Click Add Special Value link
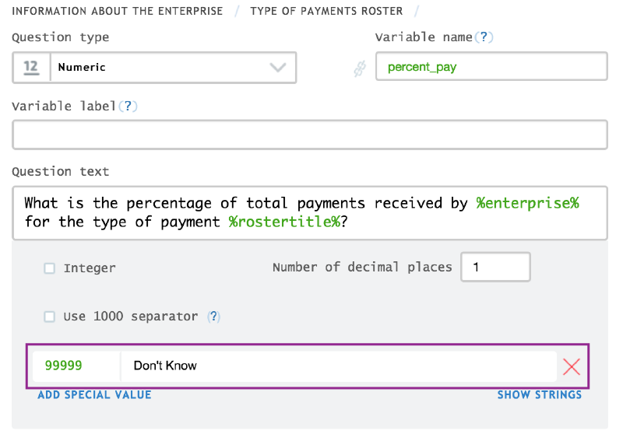 click(x=94, y=395)
